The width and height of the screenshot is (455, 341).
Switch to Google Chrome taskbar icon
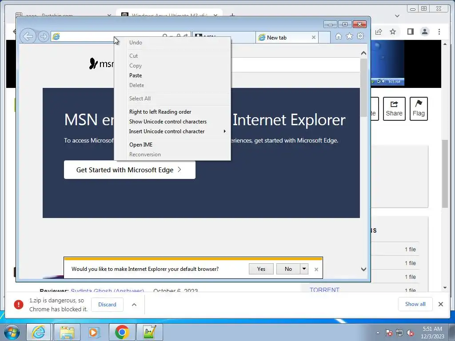pos(122,332)
